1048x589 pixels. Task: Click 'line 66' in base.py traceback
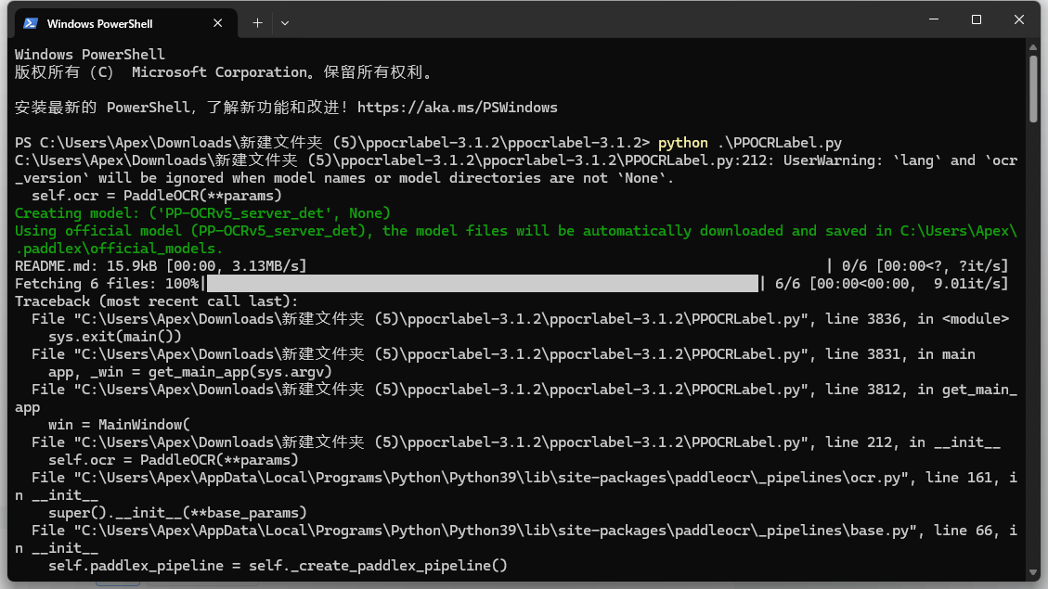964,531
